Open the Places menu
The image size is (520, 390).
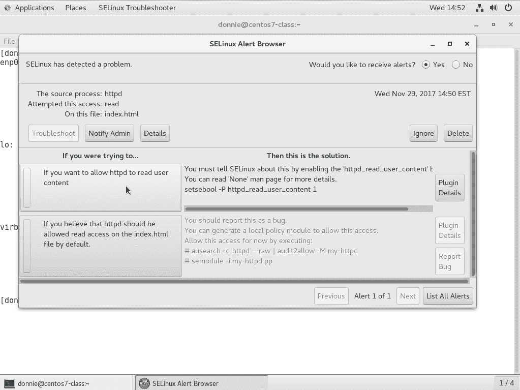(x=76, y=8)
